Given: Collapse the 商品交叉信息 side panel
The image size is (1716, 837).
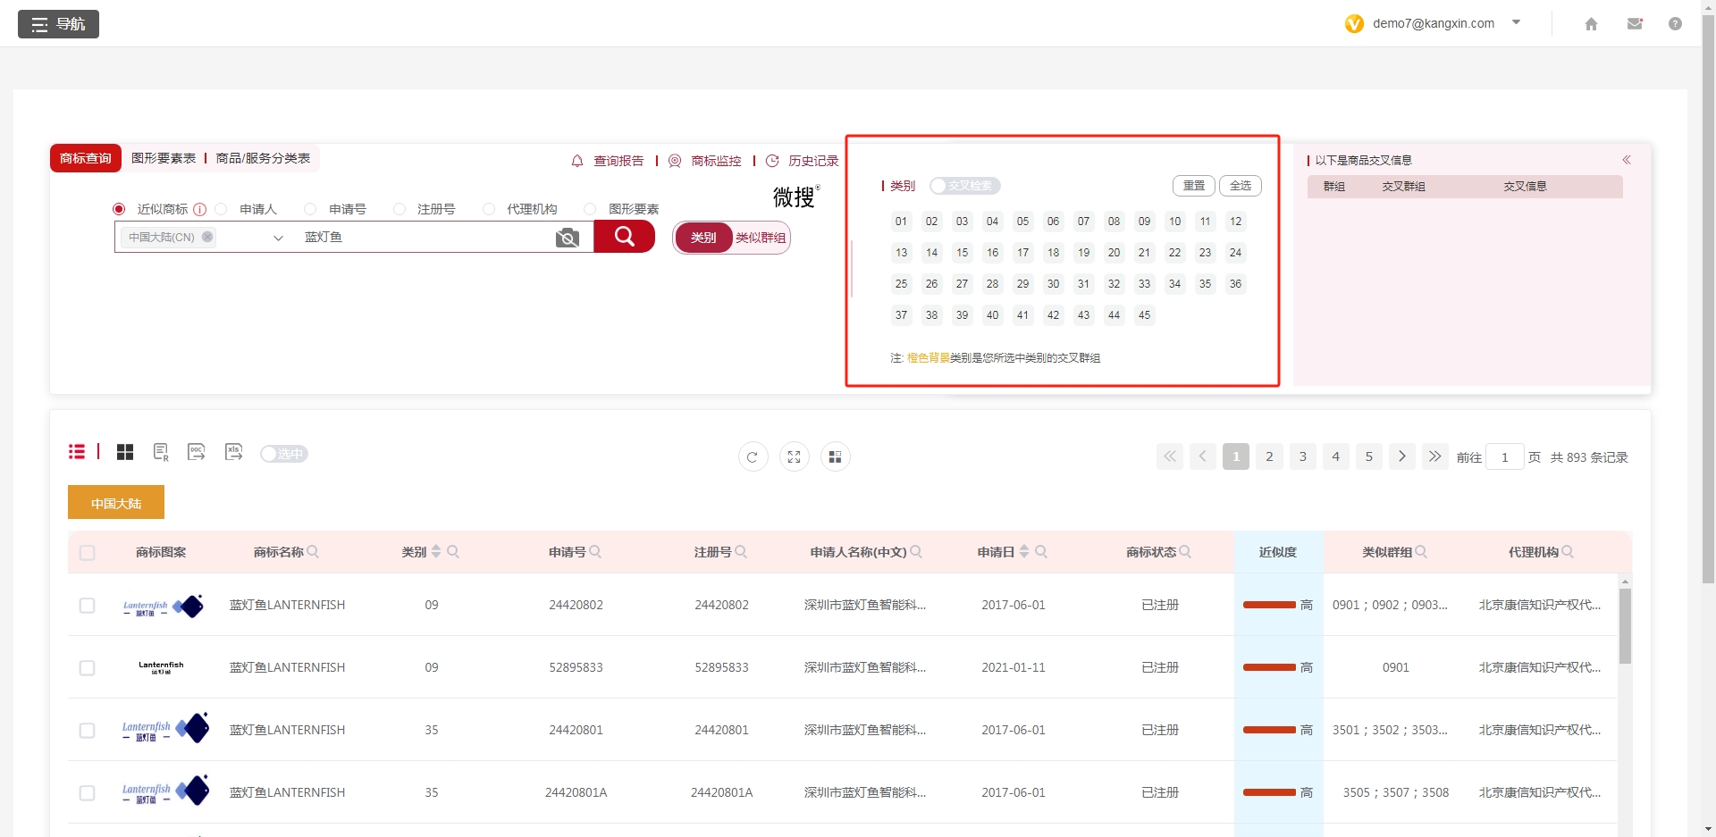Looking at the screenshot, I should [x=1627, y=160].
